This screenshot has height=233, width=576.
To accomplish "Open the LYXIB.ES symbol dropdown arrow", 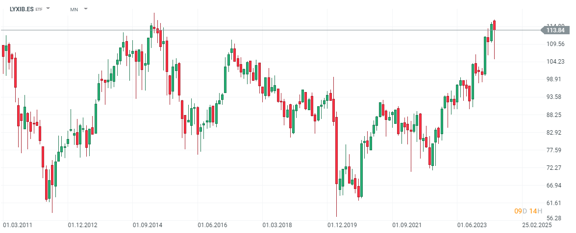I will pyautogui.click(x=49, y=9).
